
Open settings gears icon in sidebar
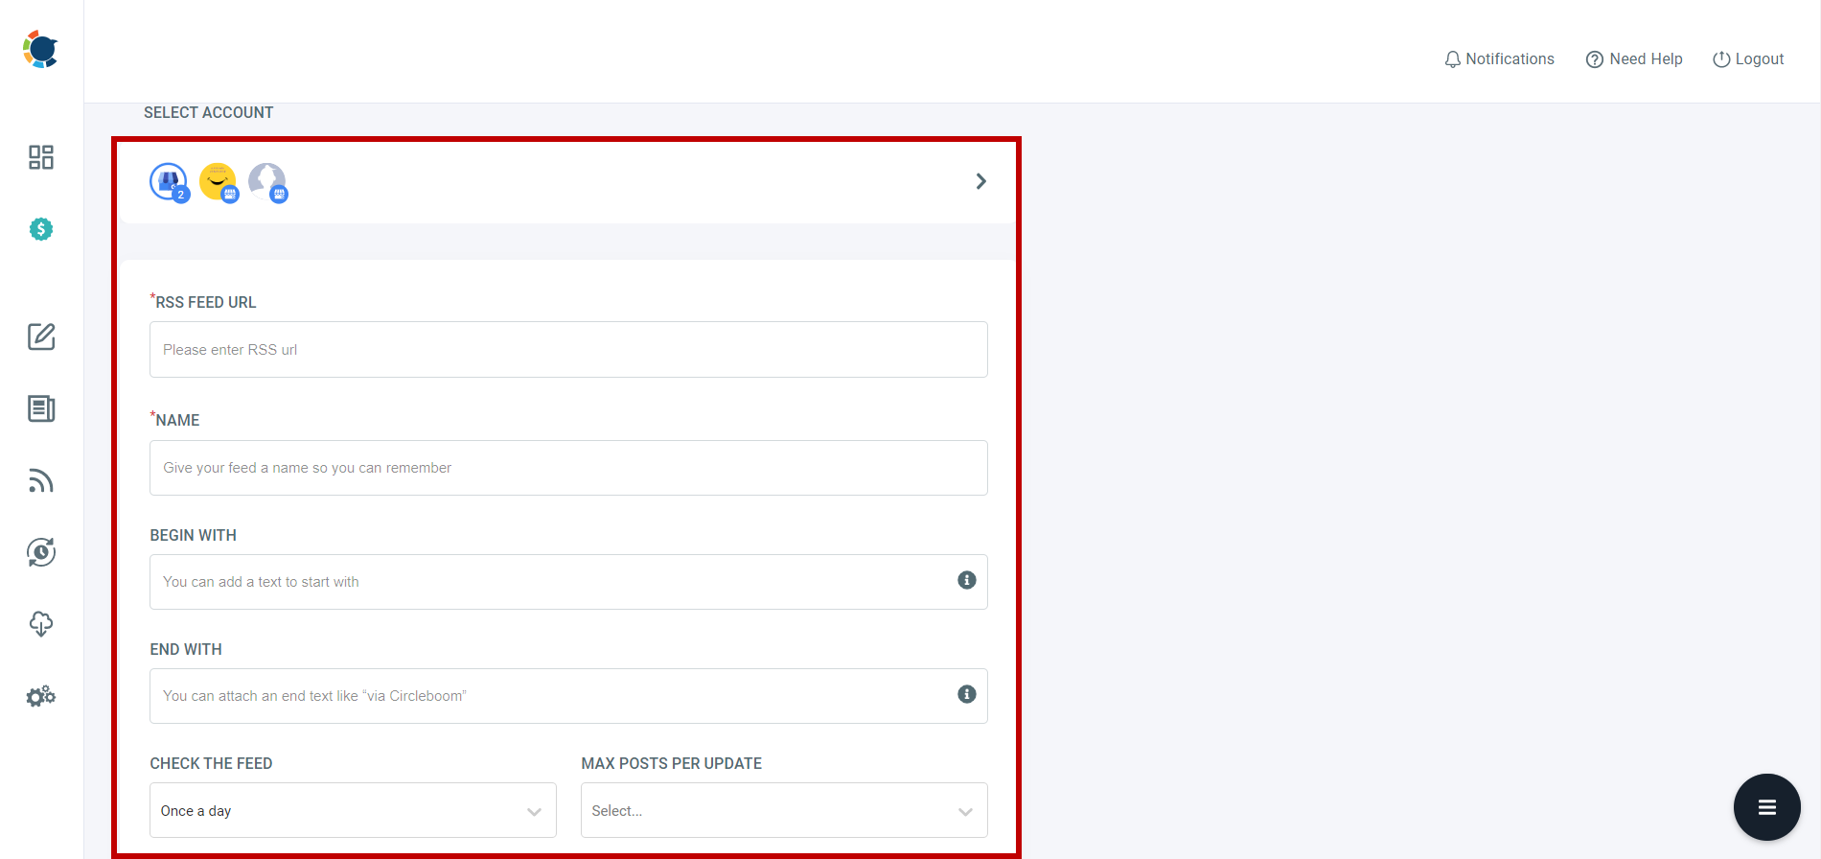click(x=41, y=697)
